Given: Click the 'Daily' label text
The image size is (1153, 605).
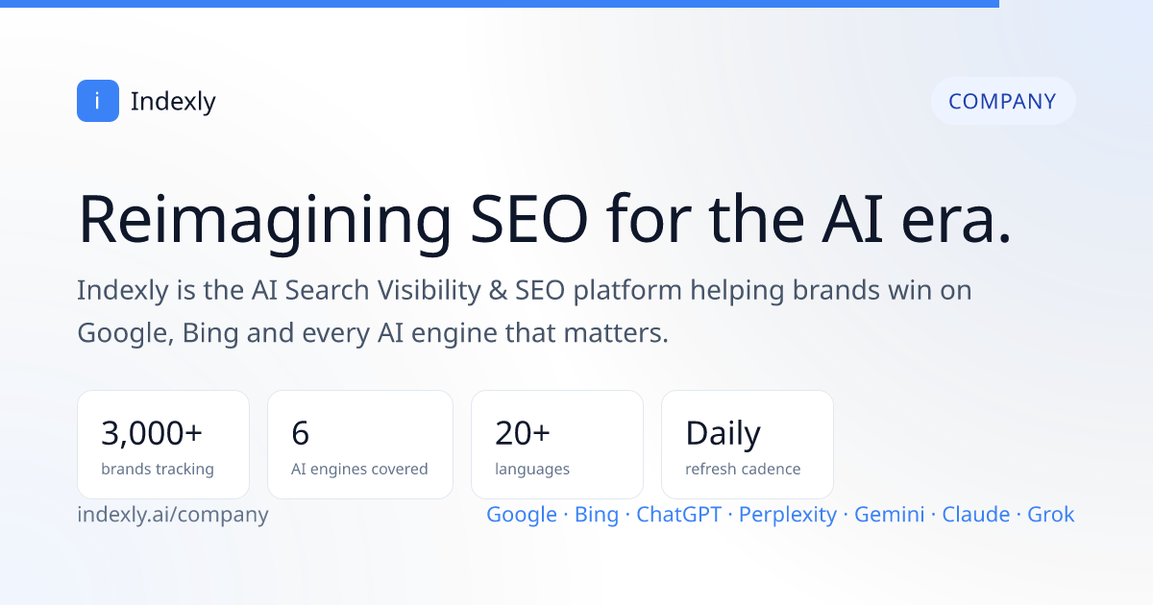Looking at the screenshot, I should point(723,434).
